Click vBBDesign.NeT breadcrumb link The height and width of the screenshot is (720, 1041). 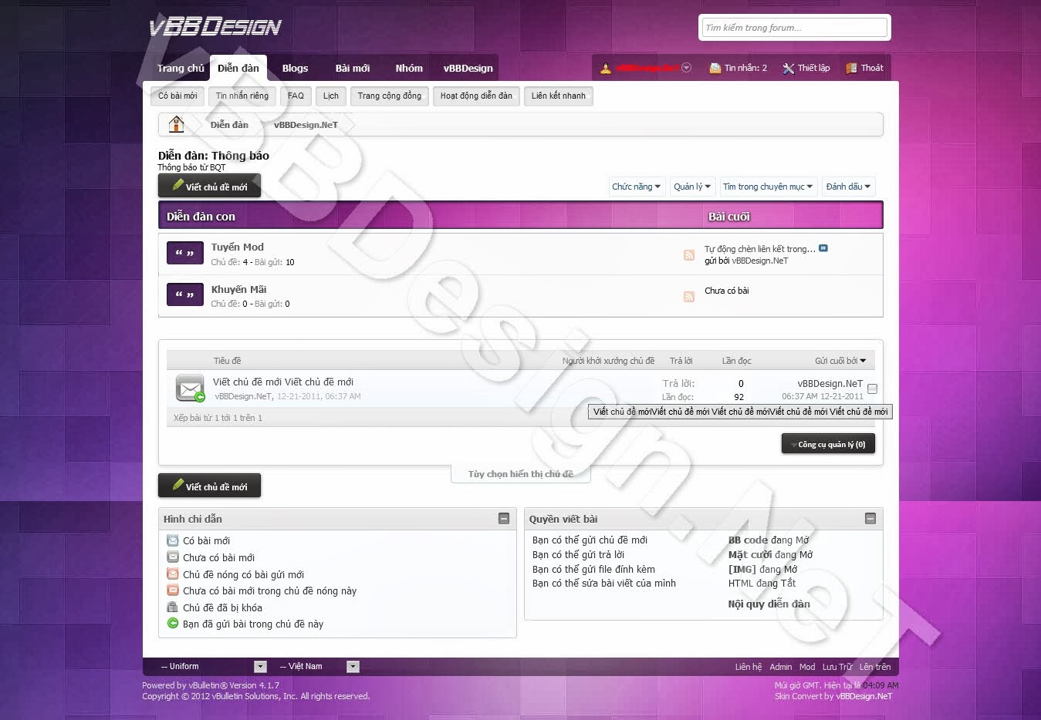pyautogui.click(x=306, y=124)
